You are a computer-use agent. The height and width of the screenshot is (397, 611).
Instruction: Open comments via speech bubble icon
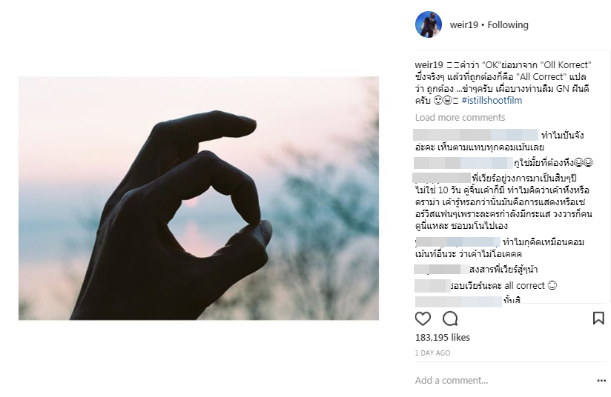[x=450, y=318]
